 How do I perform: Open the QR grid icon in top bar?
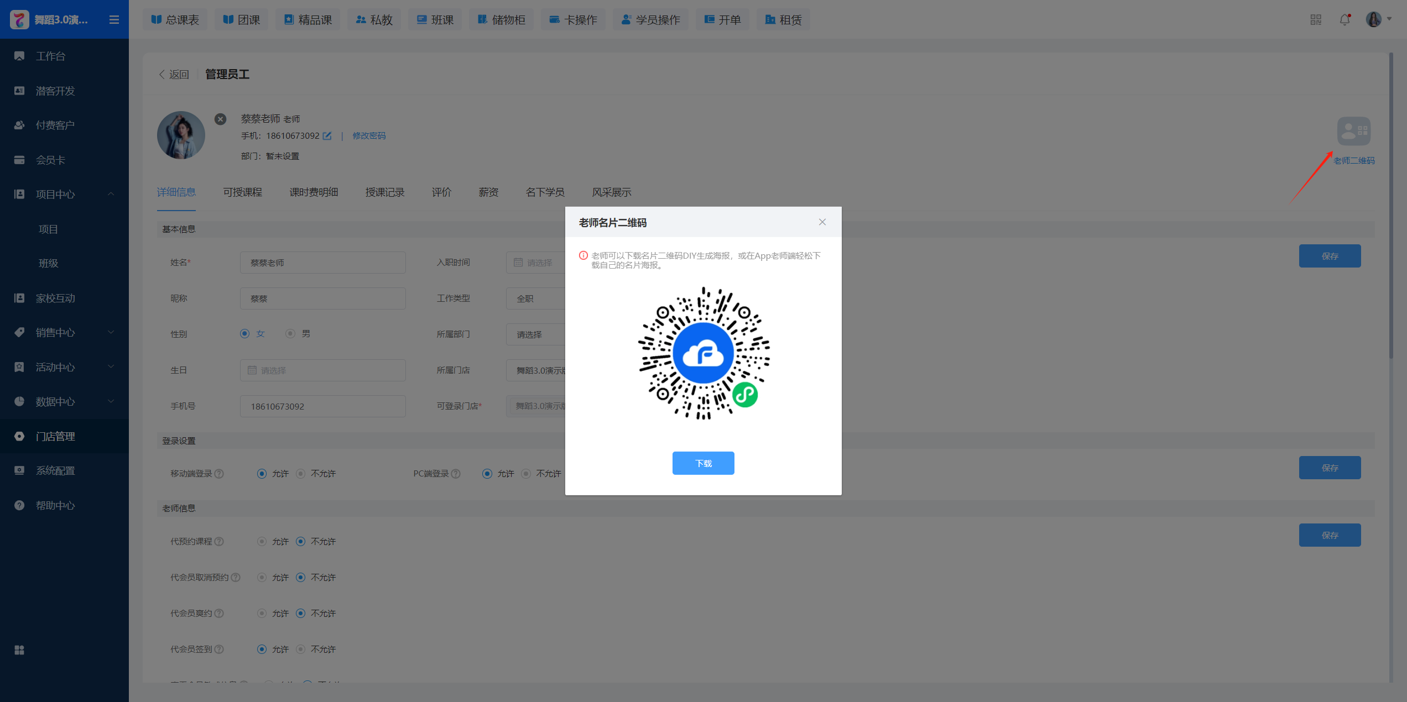[1316, 20]
